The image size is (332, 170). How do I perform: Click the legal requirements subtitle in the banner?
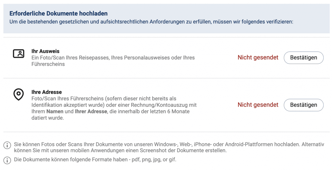tap(151, 22)
